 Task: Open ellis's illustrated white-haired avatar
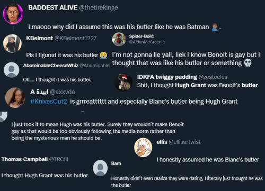(x=143, y=148)
